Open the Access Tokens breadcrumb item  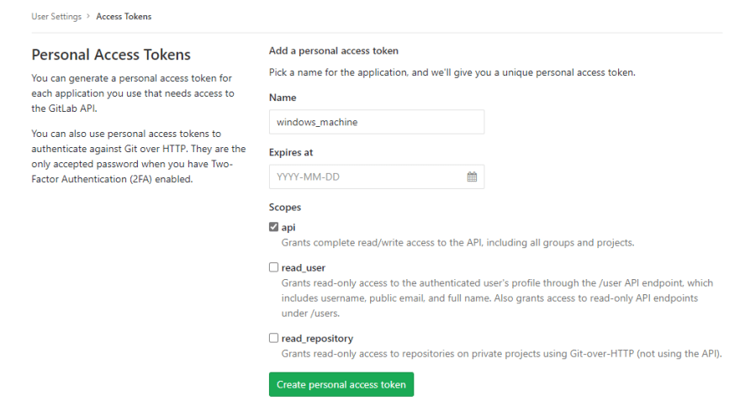pyautogui.click(x=124, y=17)
